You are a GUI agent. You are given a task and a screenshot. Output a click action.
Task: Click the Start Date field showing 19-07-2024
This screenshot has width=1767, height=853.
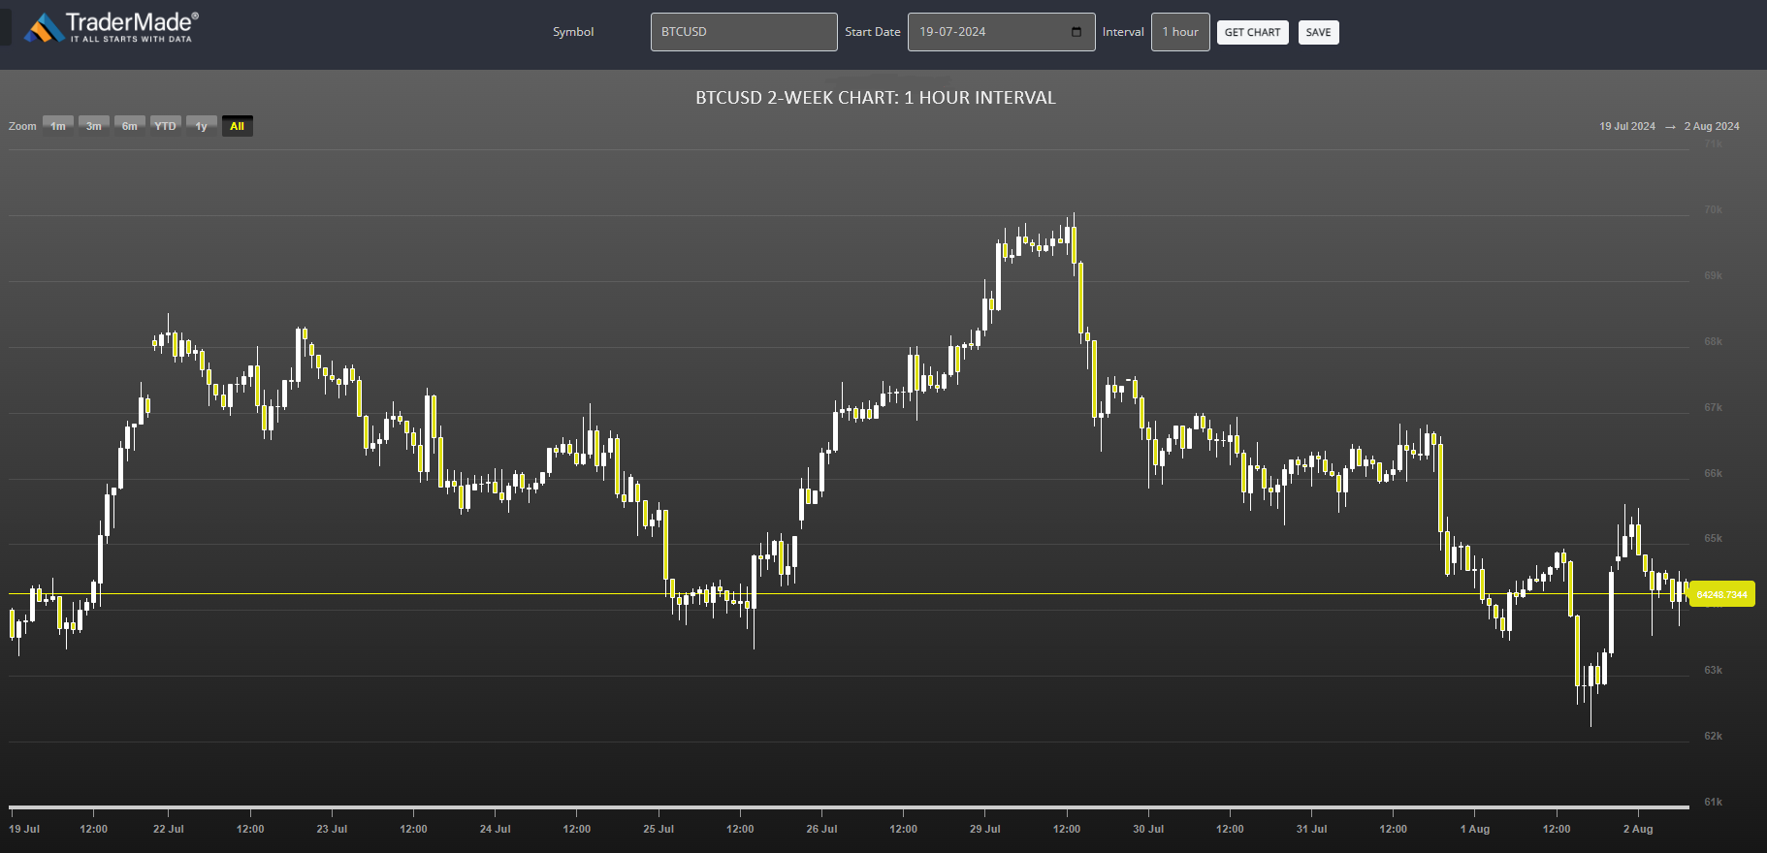pyautogui.click(x=1001, y=32)
